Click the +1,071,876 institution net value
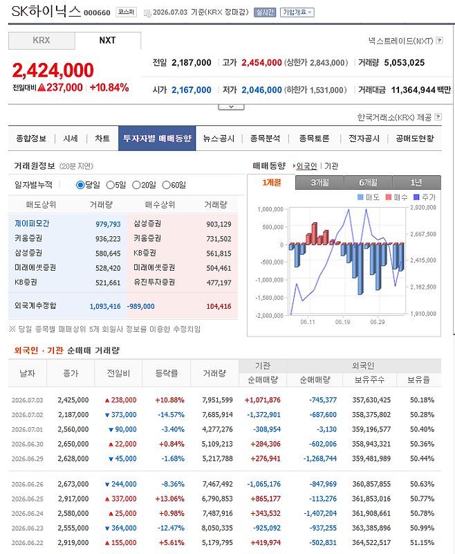 click(x=263, y=400)
